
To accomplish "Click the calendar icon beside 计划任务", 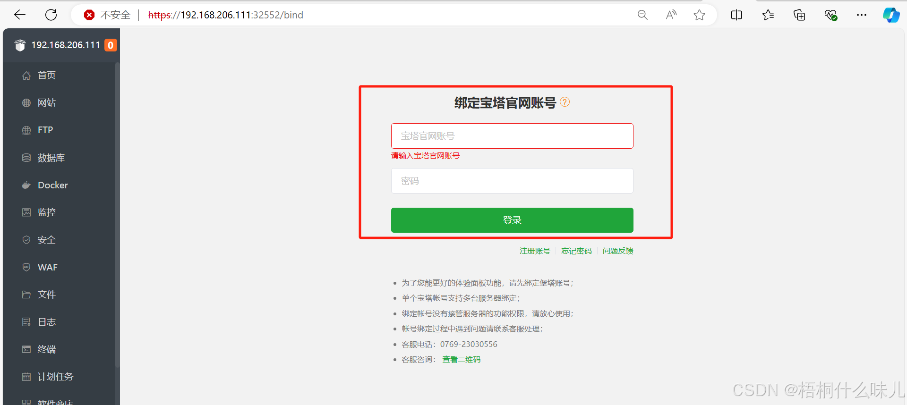I will point(26,377).
